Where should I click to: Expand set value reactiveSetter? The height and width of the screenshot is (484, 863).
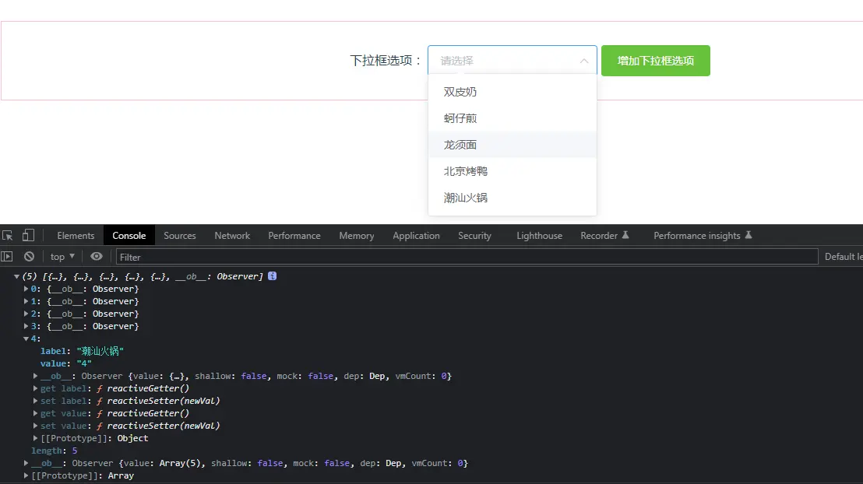coord(35,426)
